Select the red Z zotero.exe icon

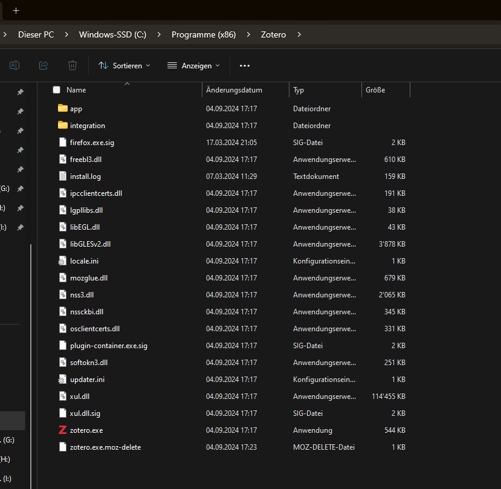click(x=63, y=430)
